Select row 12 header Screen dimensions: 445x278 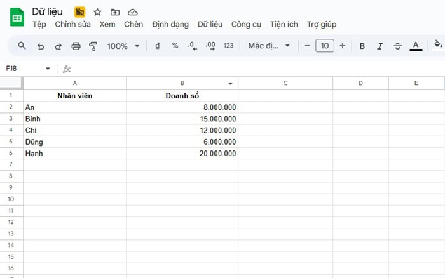[11, 222]
